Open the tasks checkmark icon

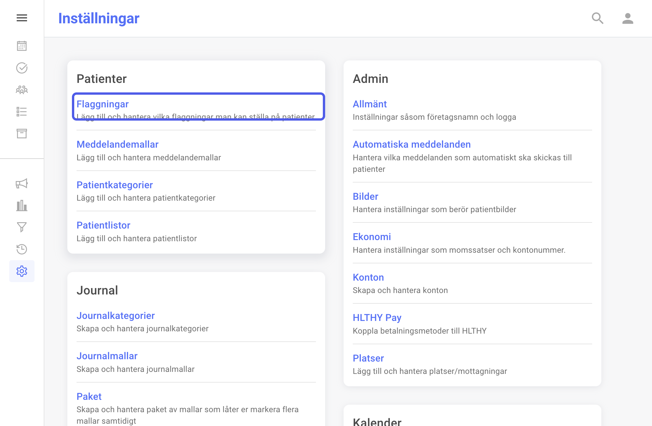(x=22, y=68)
